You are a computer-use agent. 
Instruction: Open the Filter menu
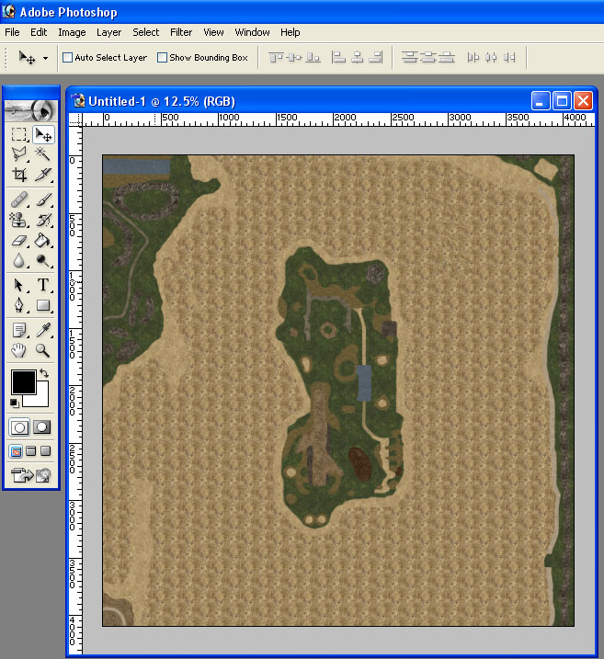click(x=181, y=32)
